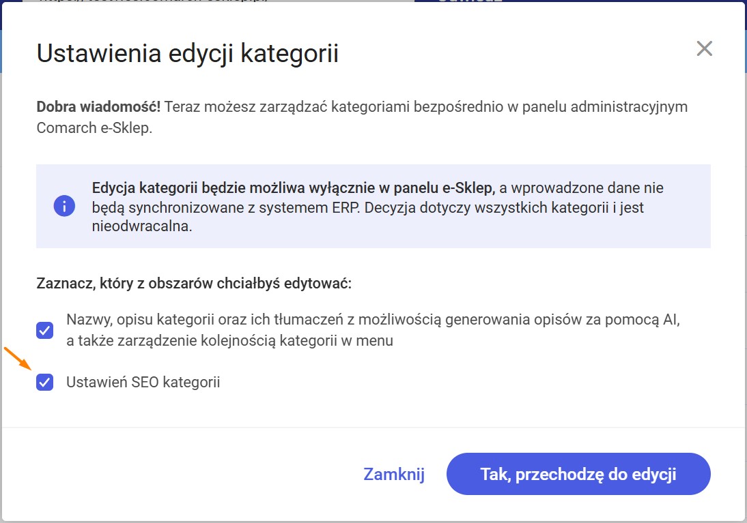Uncheck the names and descriptions editing checkbox
The image size is (747, 523).
click(45, 330)
